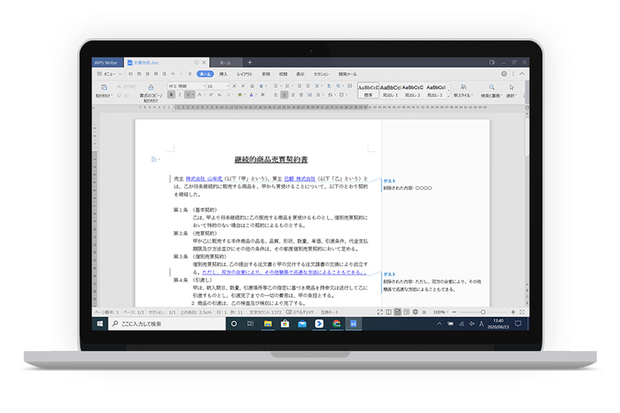
Task: Toggle underline formatting button
Action: coord(188,95)
